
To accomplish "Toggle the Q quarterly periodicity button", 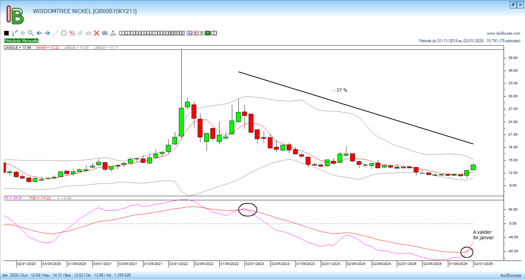I will pyautogui.click(x=189, y=33).
